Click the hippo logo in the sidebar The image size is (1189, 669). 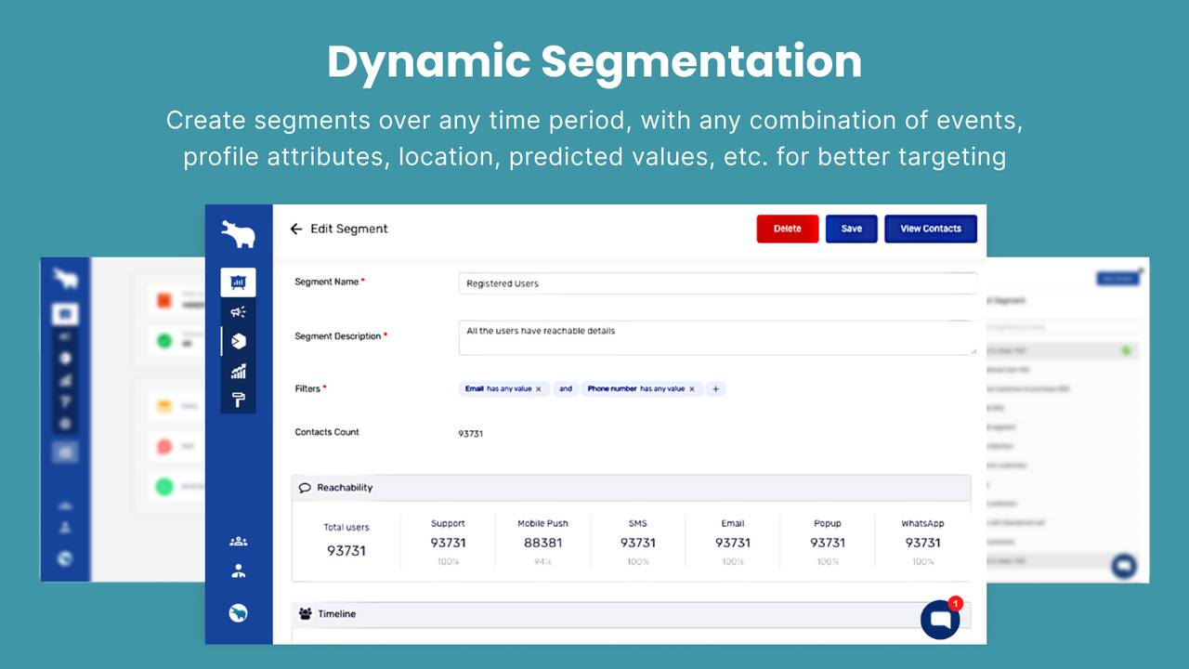coord(238,234)
